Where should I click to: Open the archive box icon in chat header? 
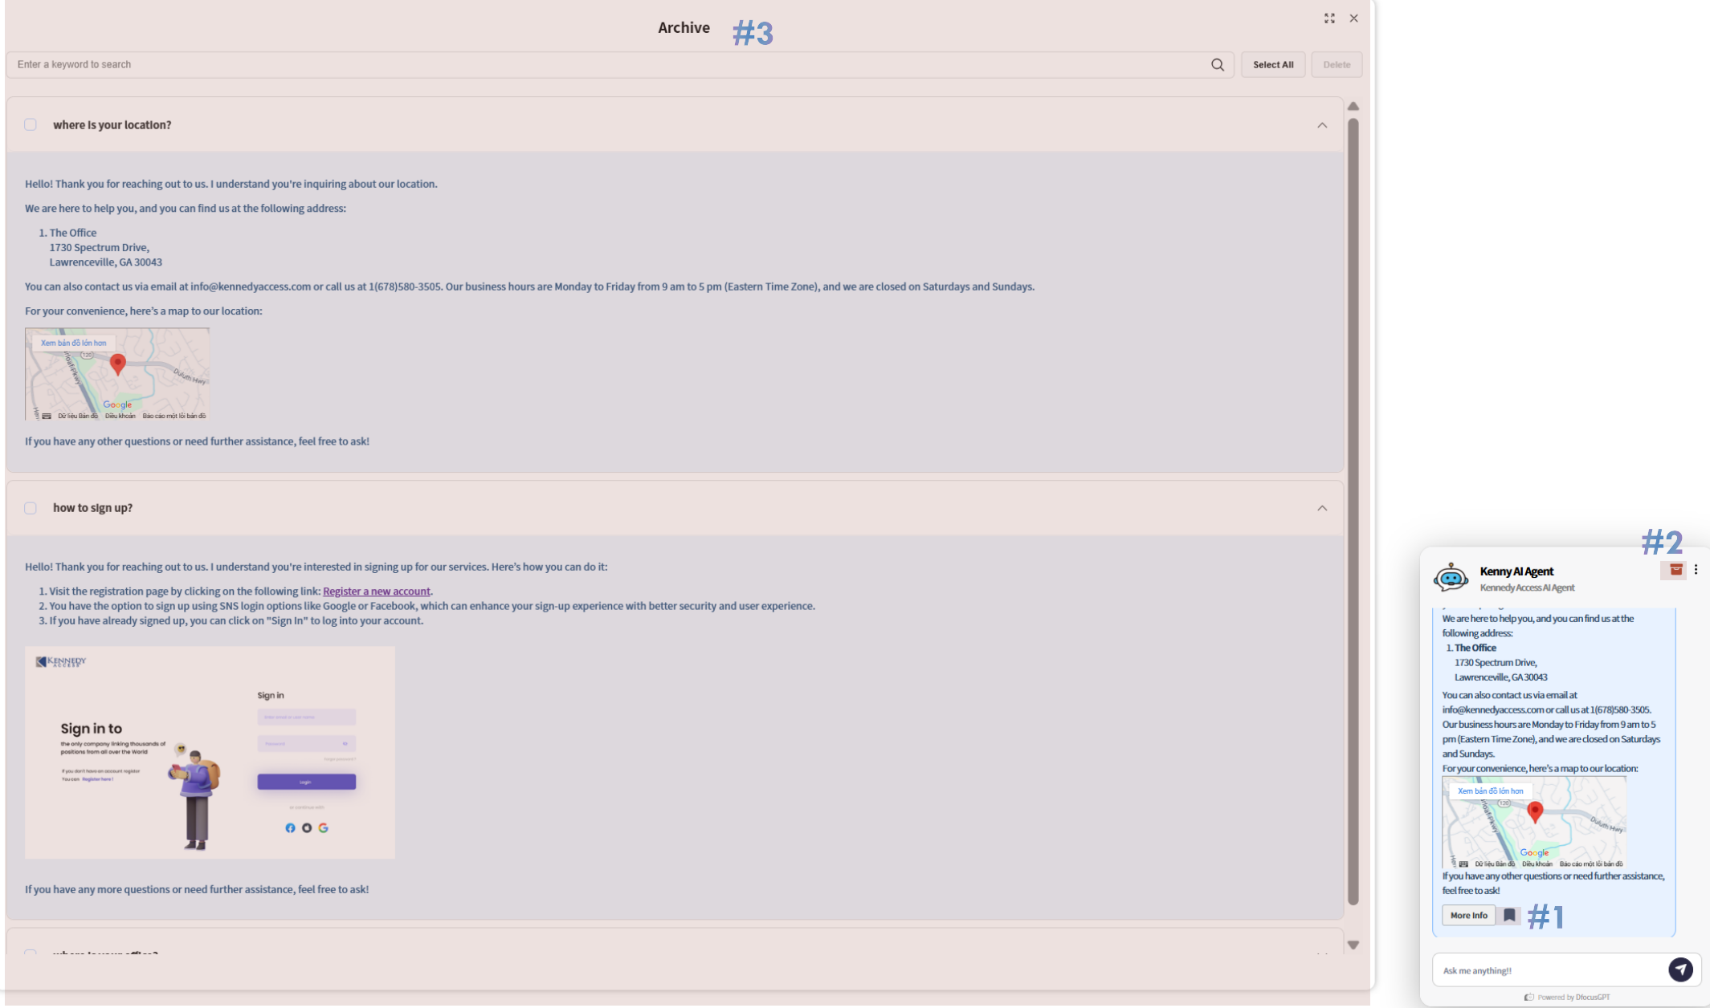[x=1675, y=570]
